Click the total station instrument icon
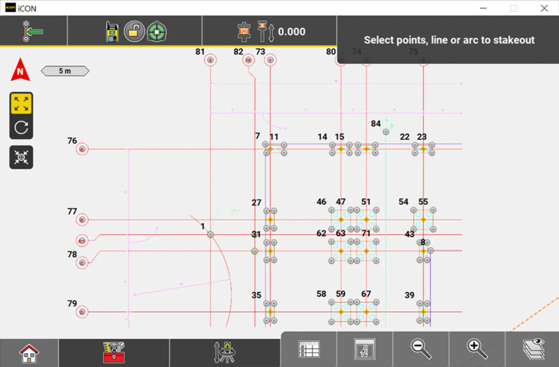 coord(112,31)
